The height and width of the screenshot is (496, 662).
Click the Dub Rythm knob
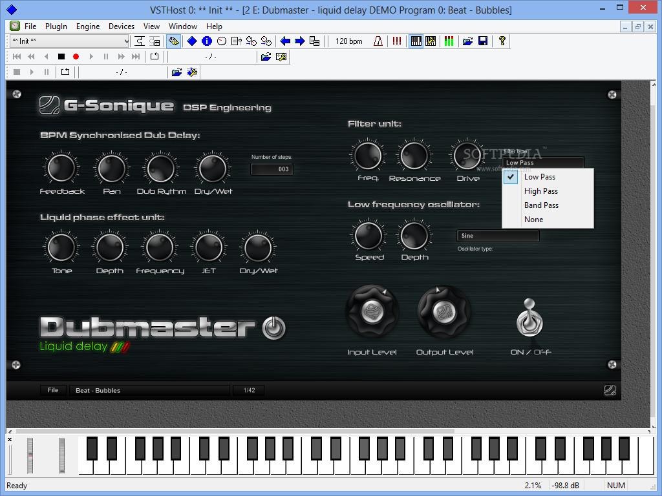click(161, 168)
